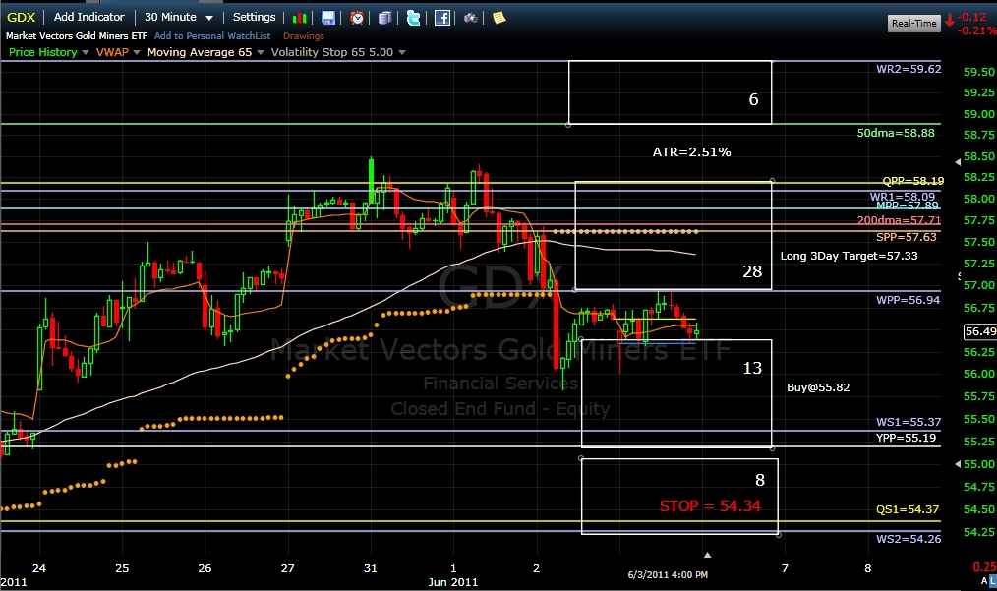
Task: Click the current price tag 56.49
Action: (980, 331)
